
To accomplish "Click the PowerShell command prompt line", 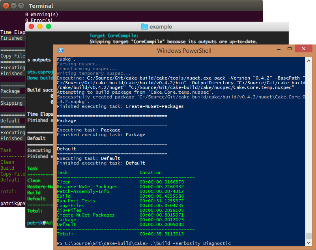I will click(x=144, y=243).
